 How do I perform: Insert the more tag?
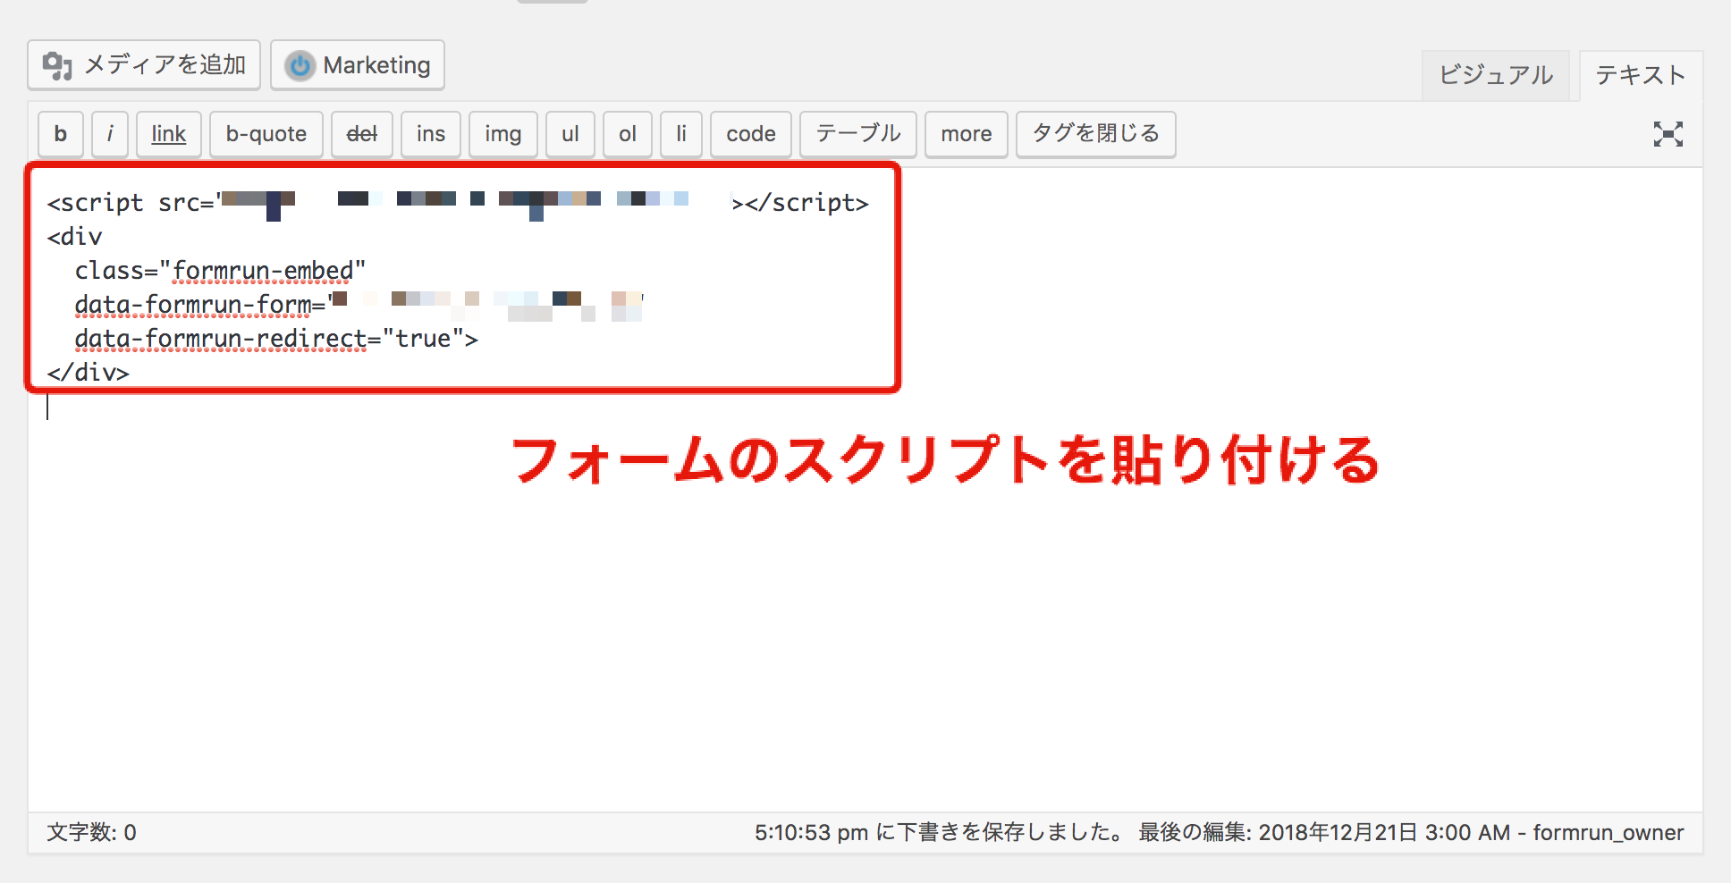[967, 134]
